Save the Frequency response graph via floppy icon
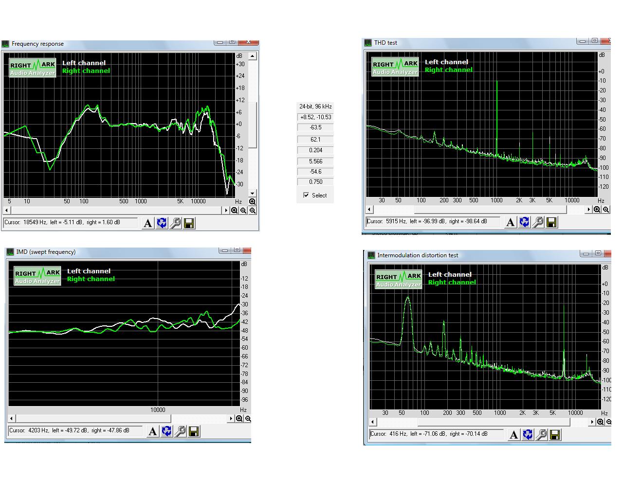Image resolution: width=623 pixels, height=498 pixels. pyautogui.click(x=189, y=223)
